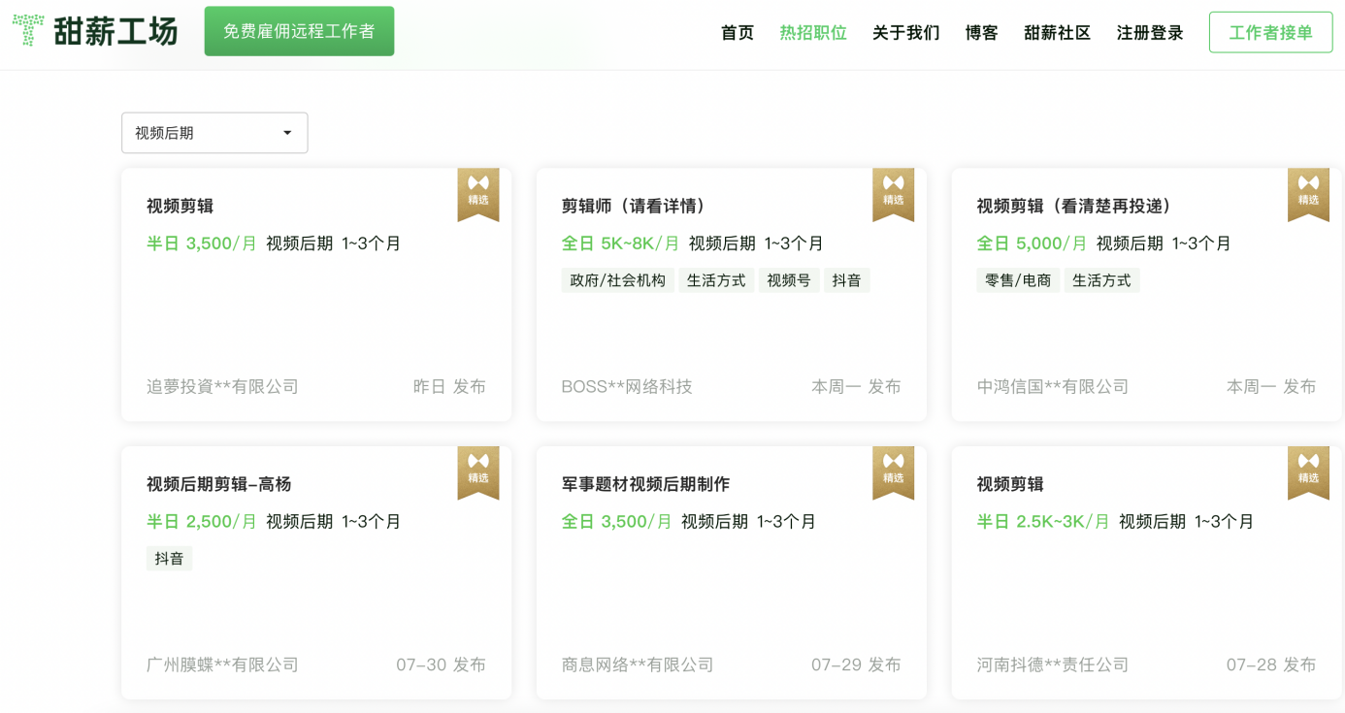The height and width of the screenshot is (713, 1345).
Task: Click 生活方式 tag on 中鸿信国 card
Action: coord(1101,280)
